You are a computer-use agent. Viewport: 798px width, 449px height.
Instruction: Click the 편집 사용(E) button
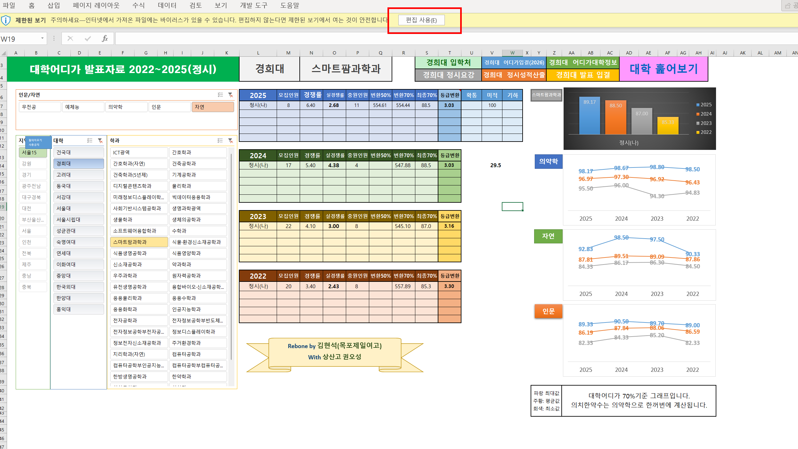(x=421, y=20)
